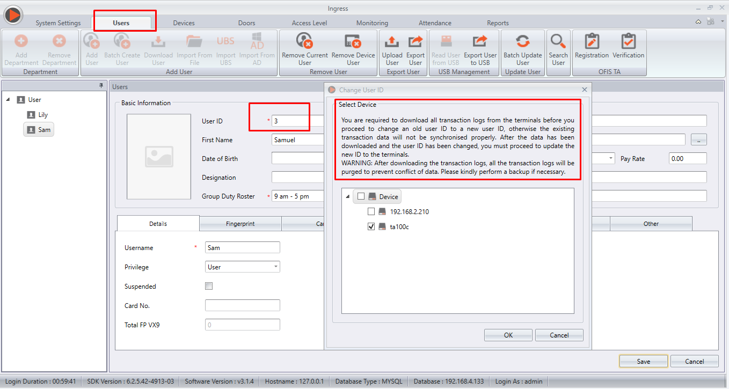
Task: Open the OFIS TA Verification tool
Action: (628, 41)
